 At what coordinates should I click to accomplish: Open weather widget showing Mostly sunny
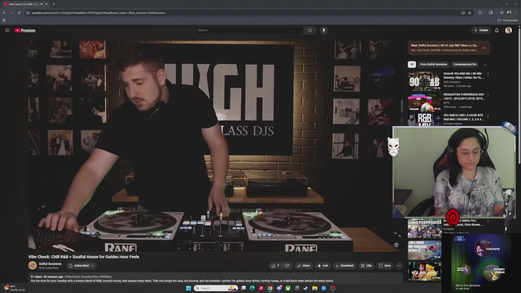[x=15, y=288]
